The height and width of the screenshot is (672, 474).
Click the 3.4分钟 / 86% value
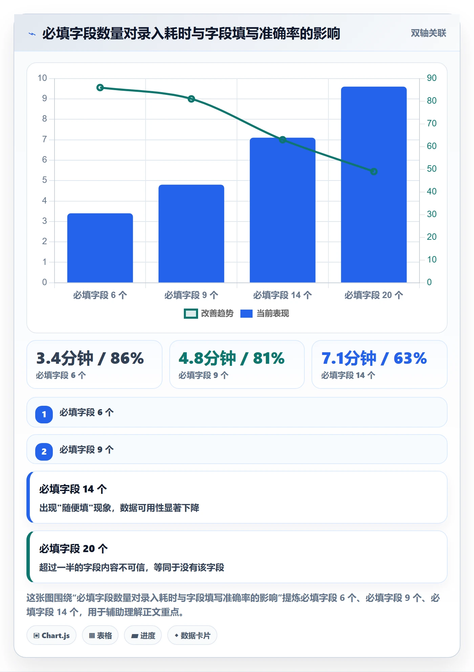pos(90,358)
